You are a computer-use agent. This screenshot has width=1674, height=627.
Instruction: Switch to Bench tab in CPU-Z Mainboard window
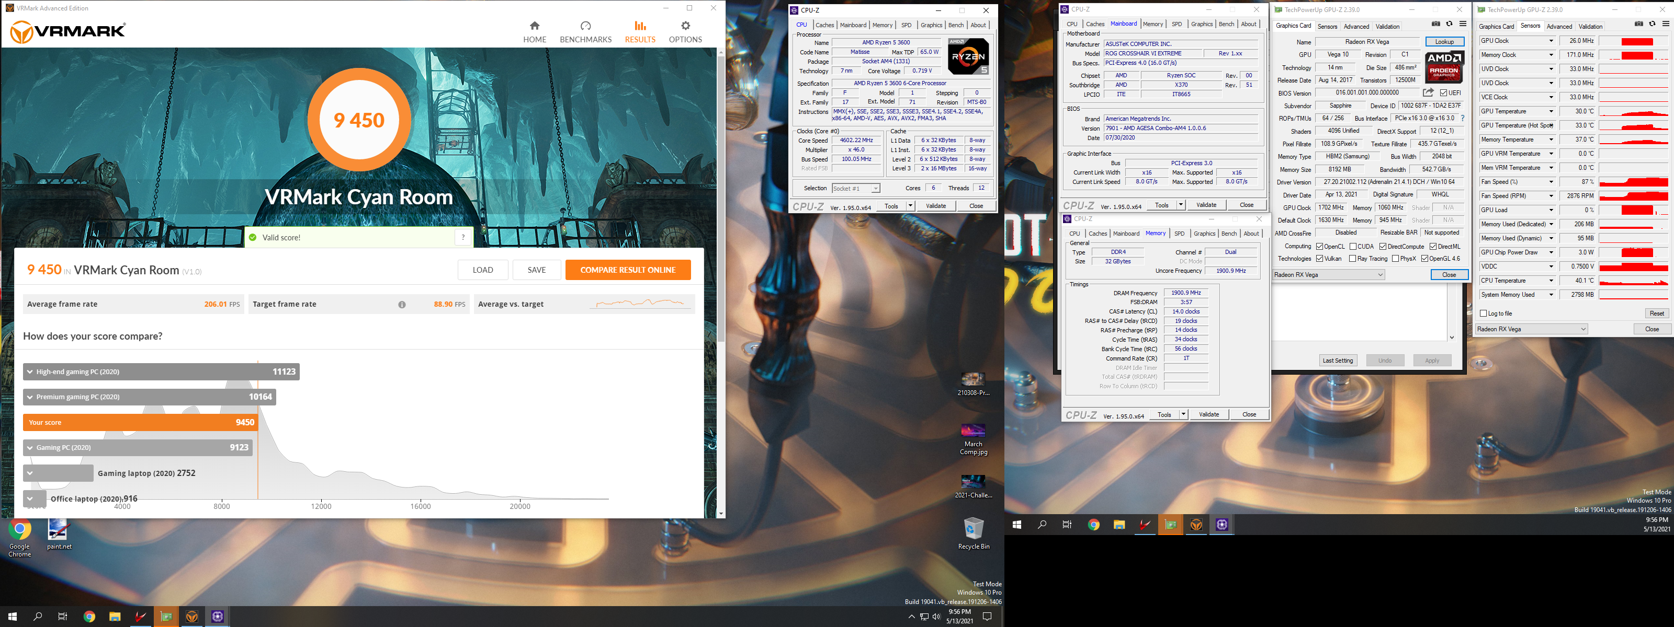pos(1226,24)
